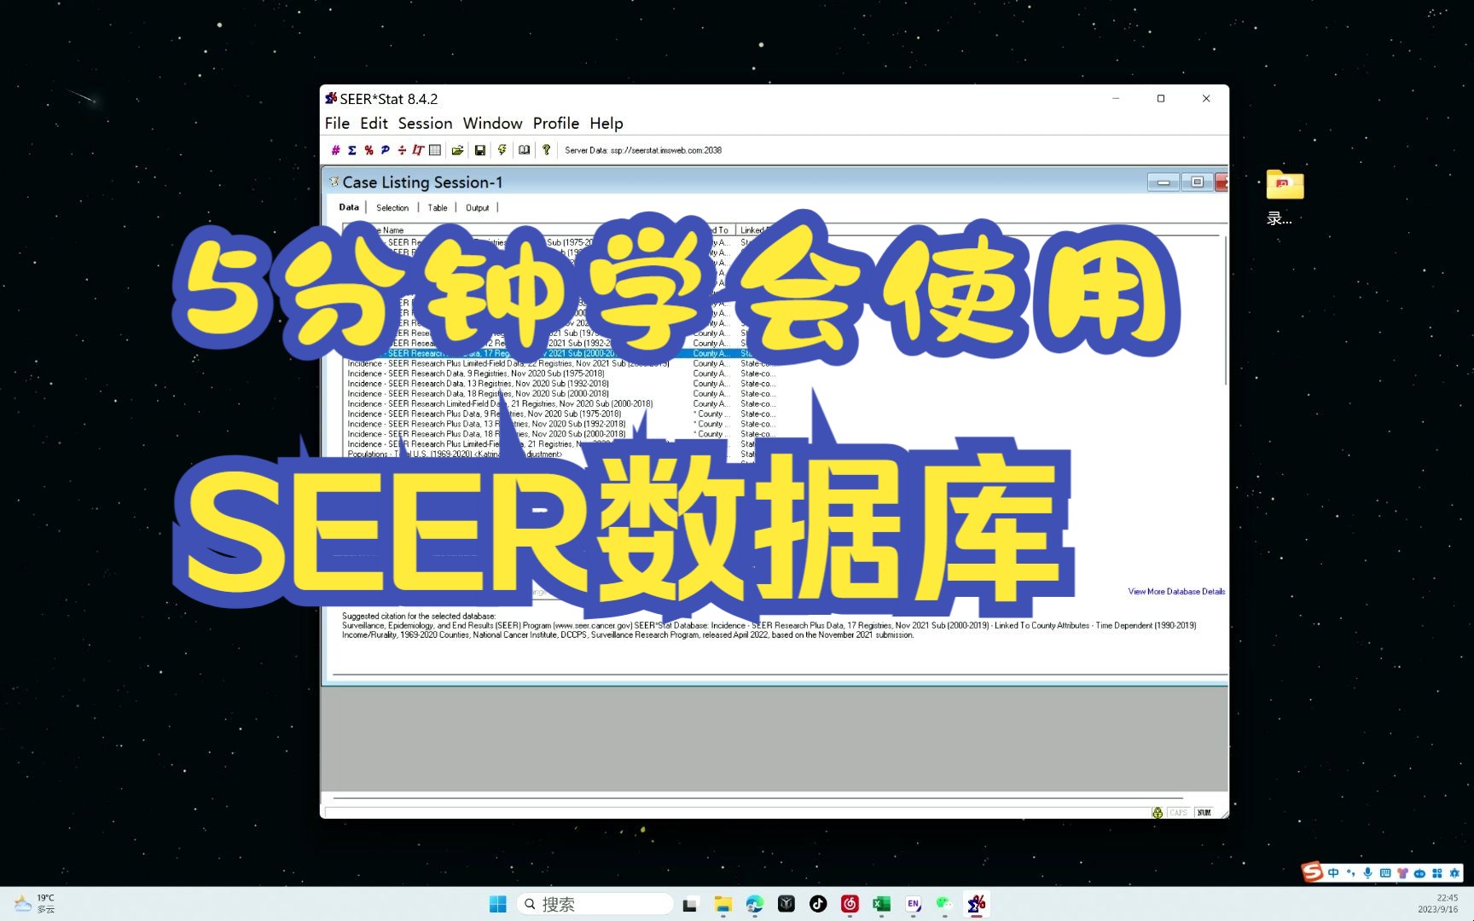The height and width of the screenshot is (921, 1474).
Task: Switch to the Table tab
Action: click(x=438, y=207)
